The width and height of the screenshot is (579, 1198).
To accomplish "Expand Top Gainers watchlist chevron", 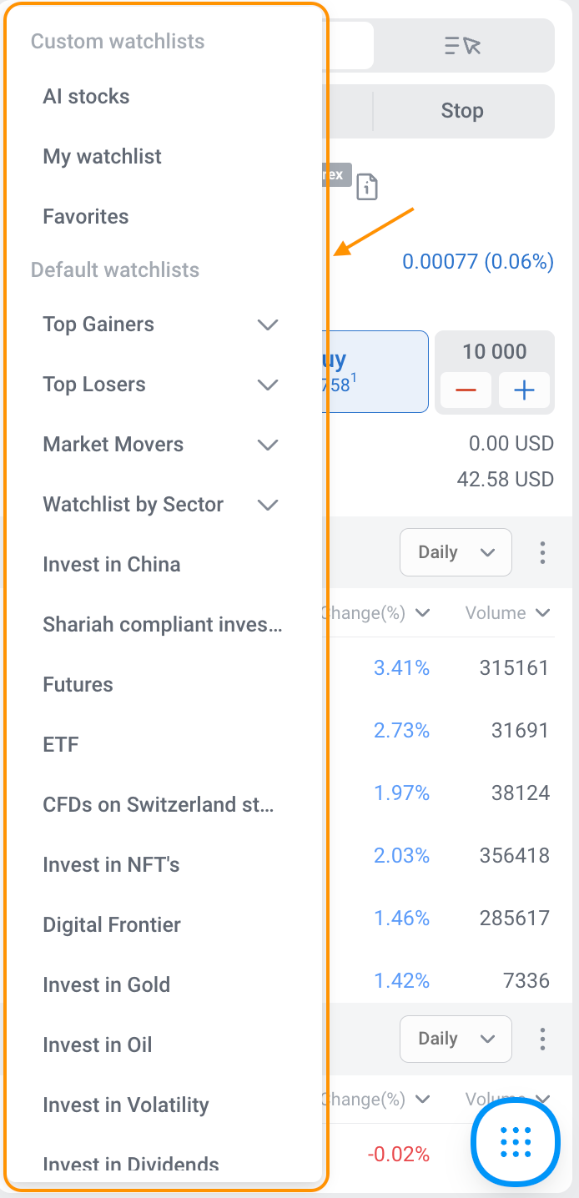I will 268,325.
